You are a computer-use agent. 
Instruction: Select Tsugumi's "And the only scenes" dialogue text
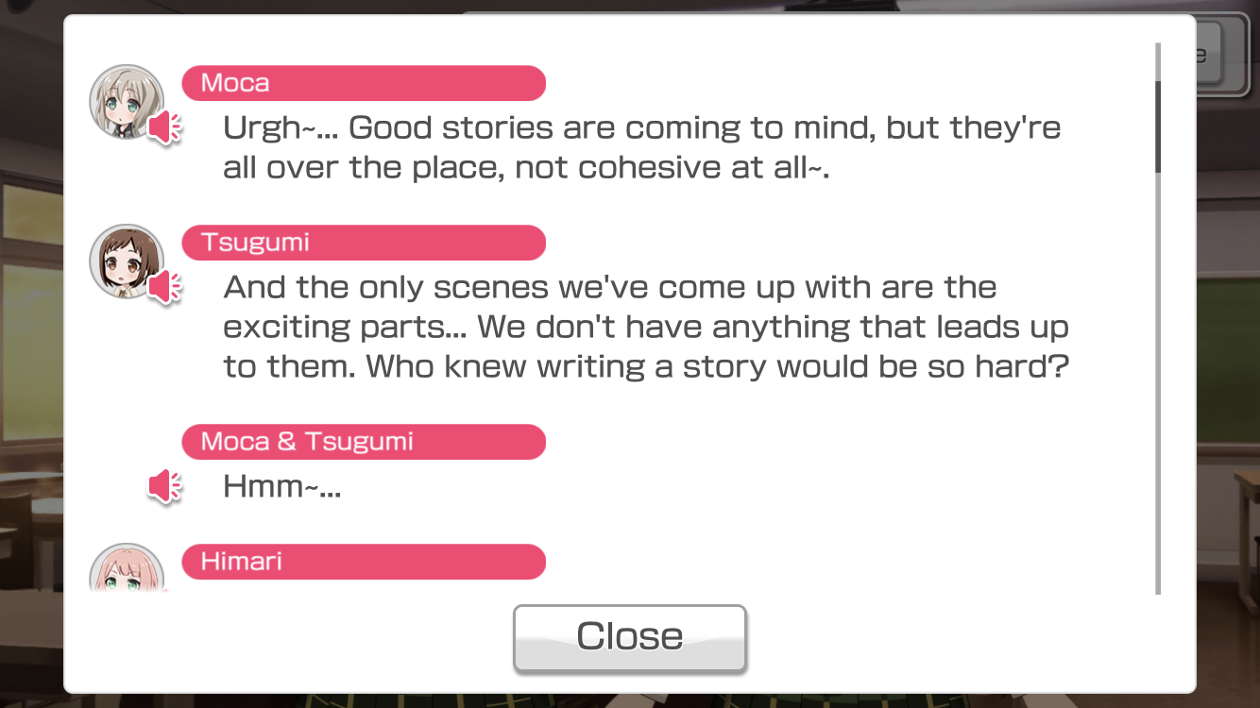[x=646, y=327]
